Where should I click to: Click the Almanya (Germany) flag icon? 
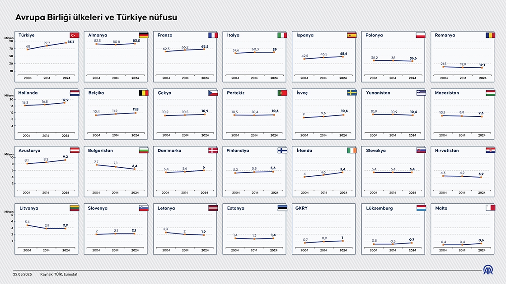pyautogui.click(x=144, y=35)
